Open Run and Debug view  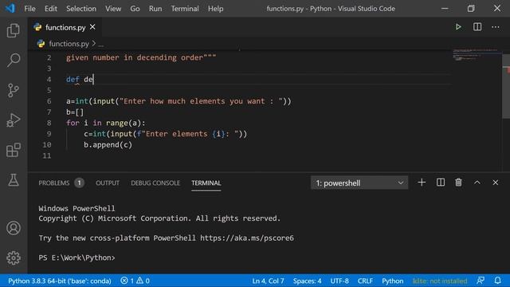14,120
